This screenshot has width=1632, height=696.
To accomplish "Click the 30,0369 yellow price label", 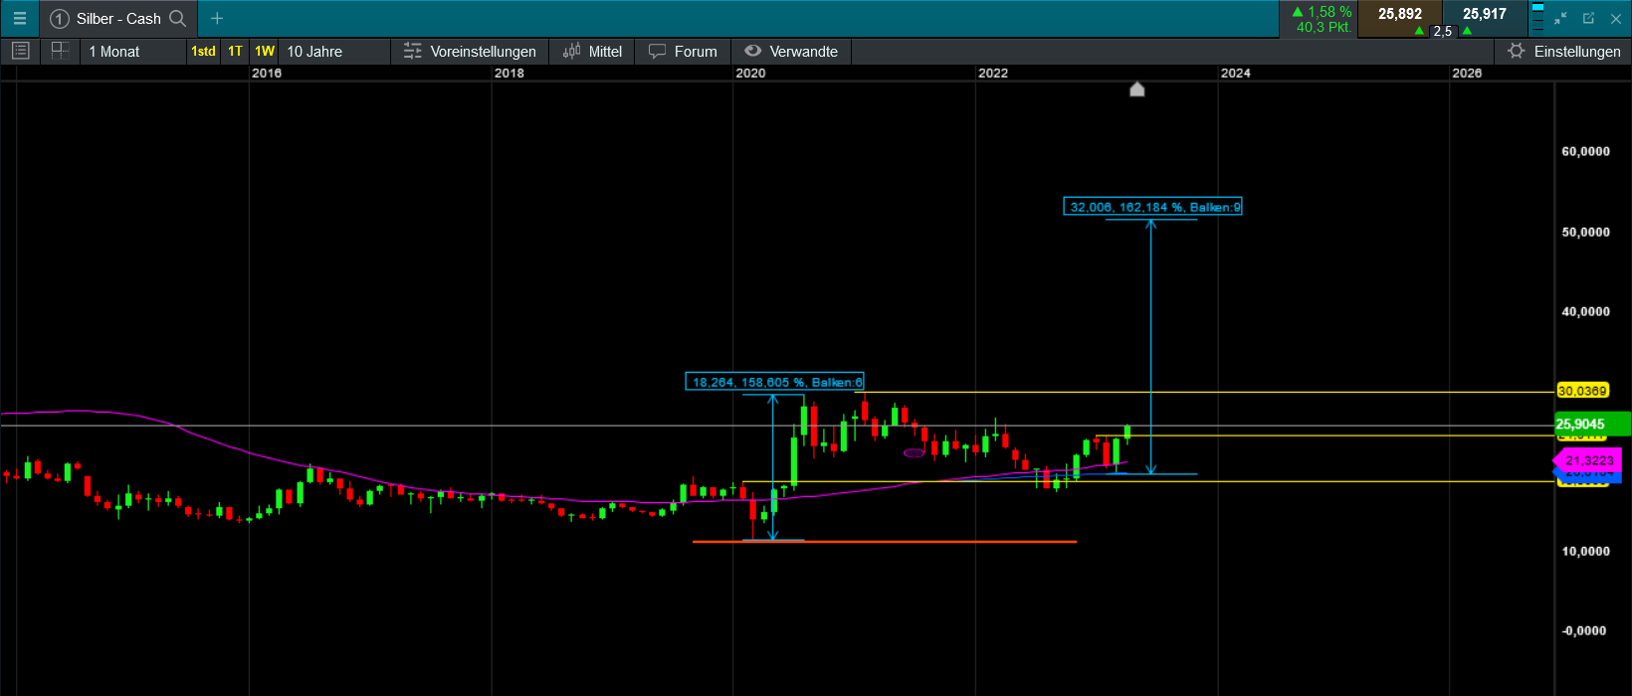I will (x=1582, y=391).
